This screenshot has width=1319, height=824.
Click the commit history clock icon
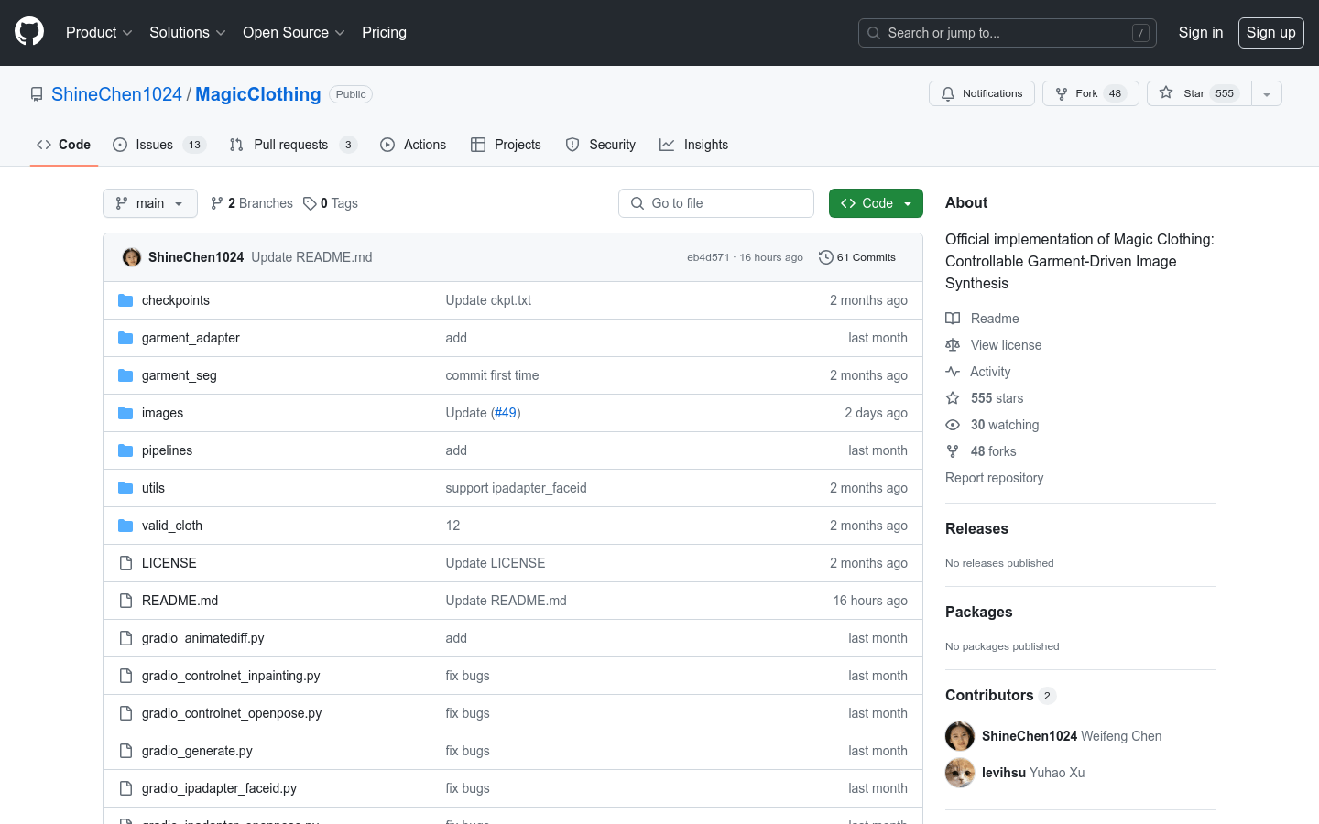coord(825,257)
